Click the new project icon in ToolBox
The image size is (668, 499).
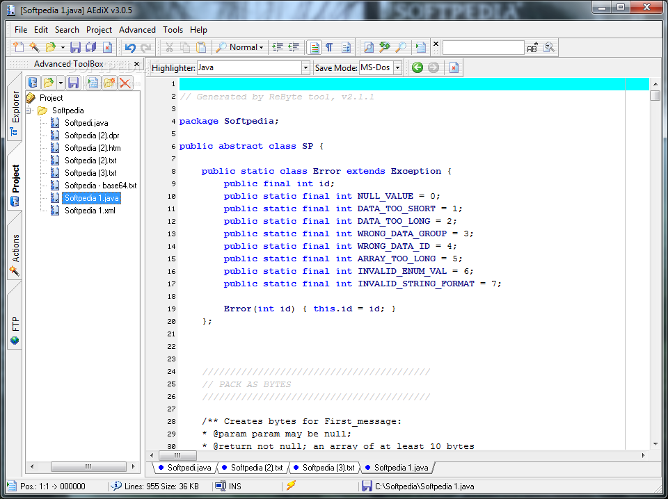(33, 83)
